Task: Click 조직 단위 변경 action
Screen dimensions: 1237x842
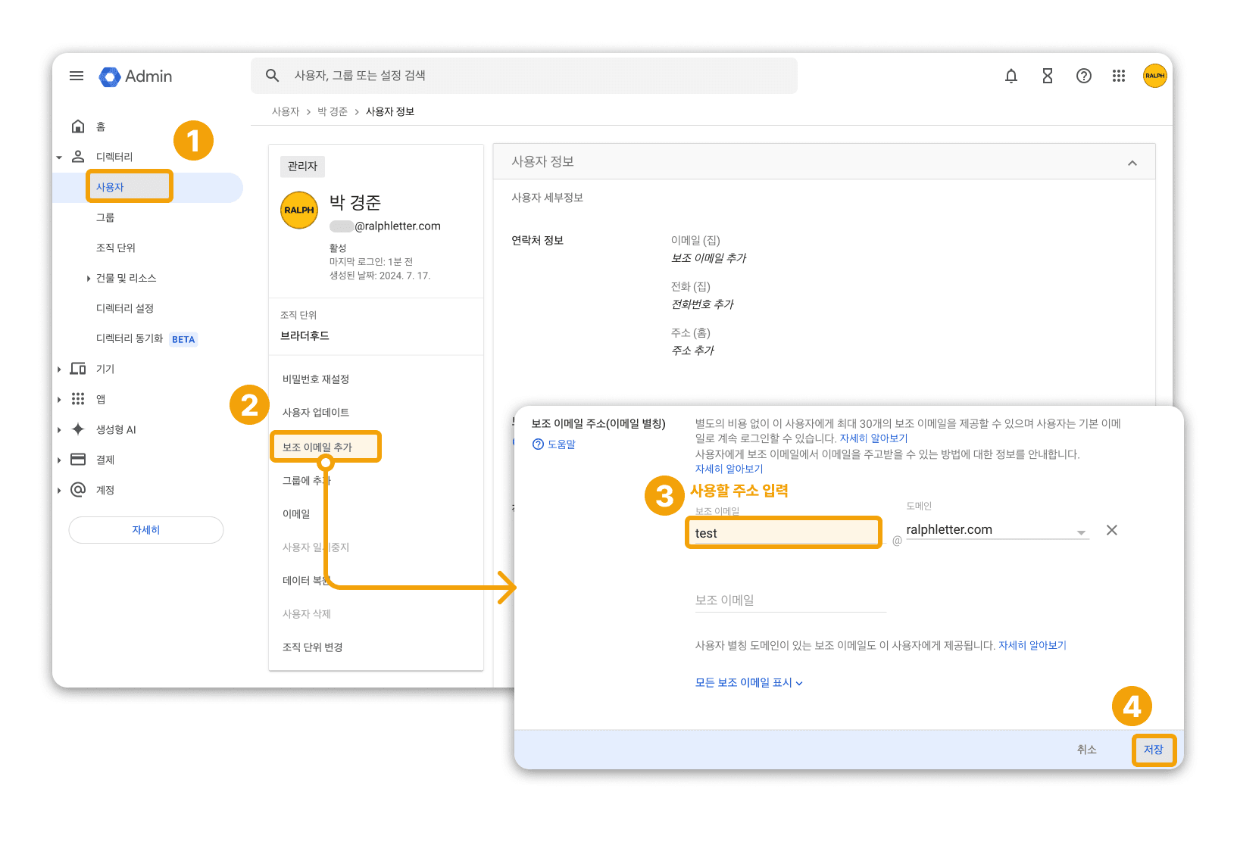Action: coord(313,647)
